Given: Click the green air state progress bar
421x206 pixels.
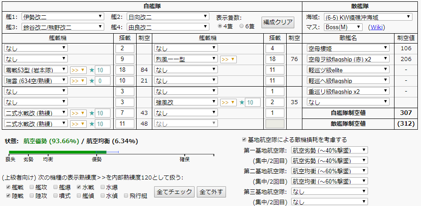Looking at the screenshot, I should point(58,152).
